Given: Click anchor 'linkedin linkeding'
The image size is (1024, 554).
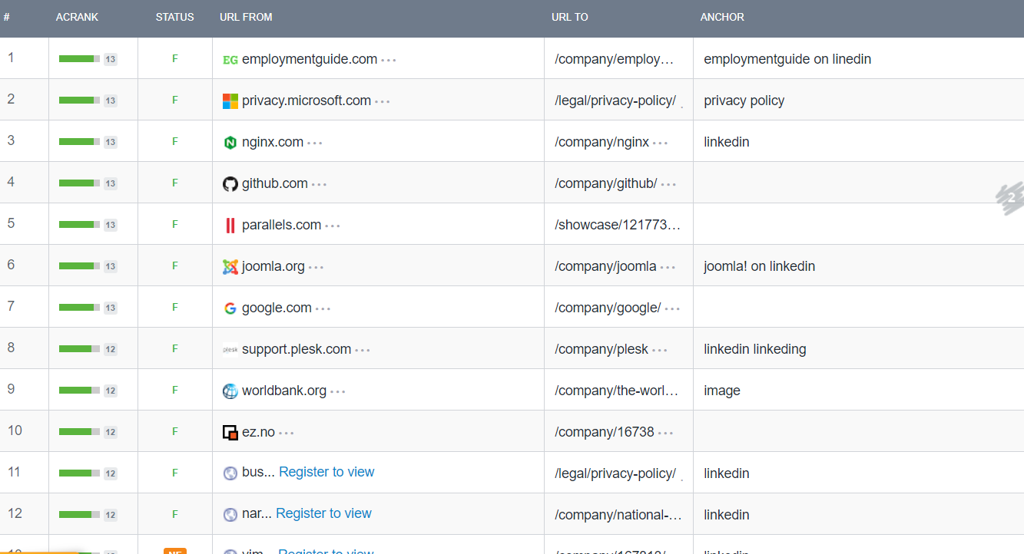Looking at the screenshot, I should point(755,349).
